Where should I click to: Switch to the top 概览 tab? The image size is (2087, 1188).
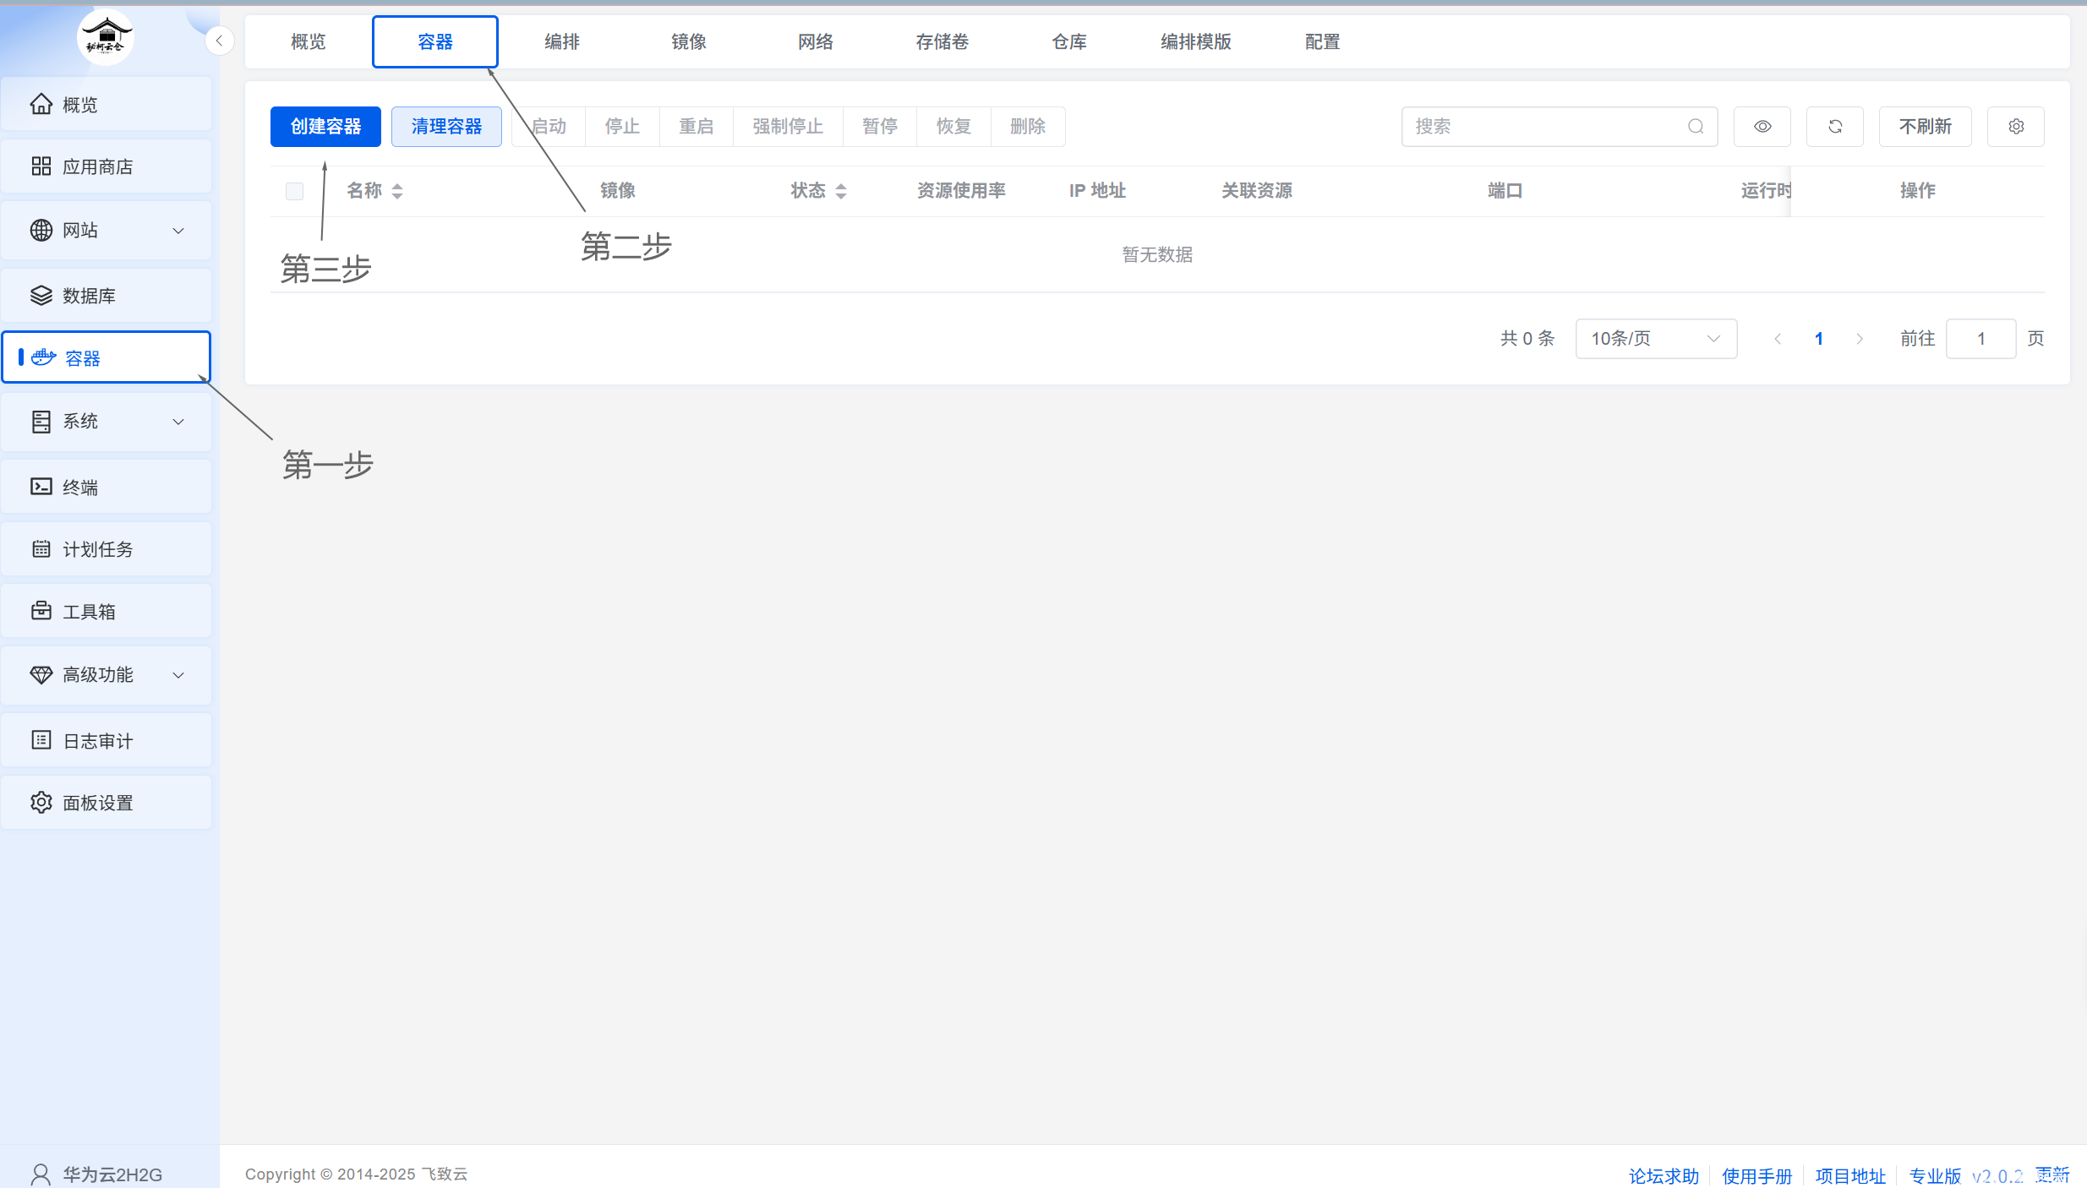point(309,41)
